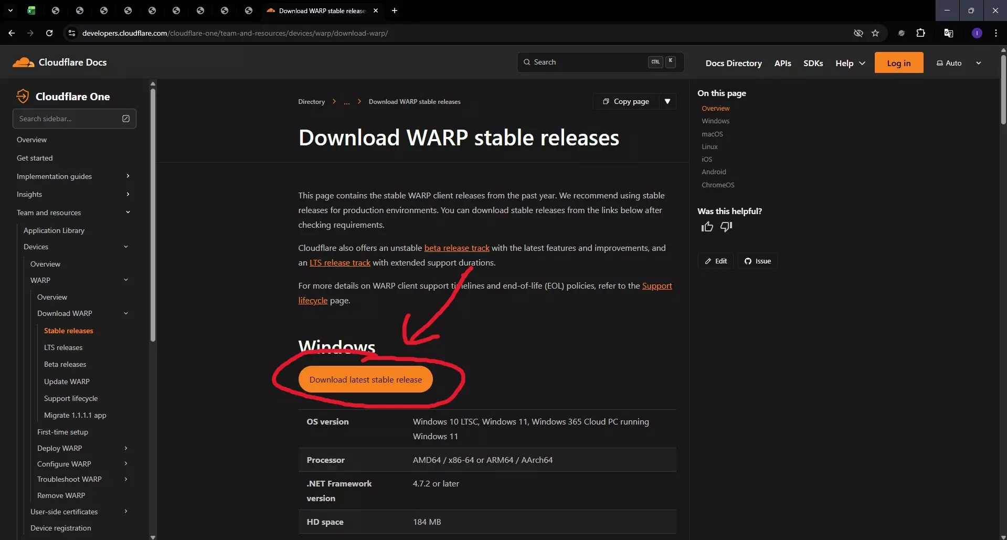Image resolution: width=1007 pixels, height=540 pixels.
Task: Open Application Library in sidebar
Action: point(54,230)
